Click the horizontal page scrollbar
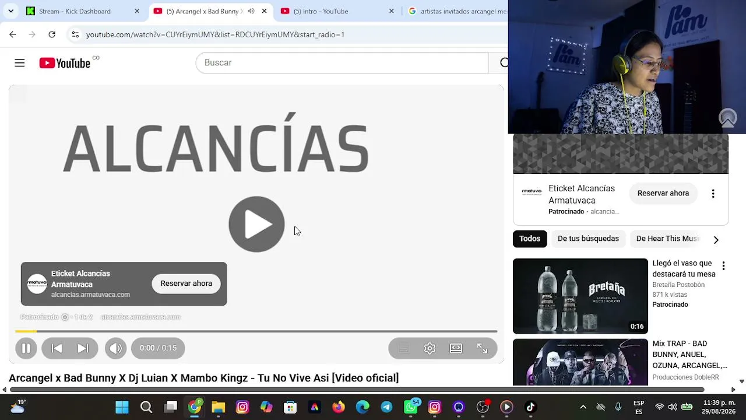 [357, 390]
